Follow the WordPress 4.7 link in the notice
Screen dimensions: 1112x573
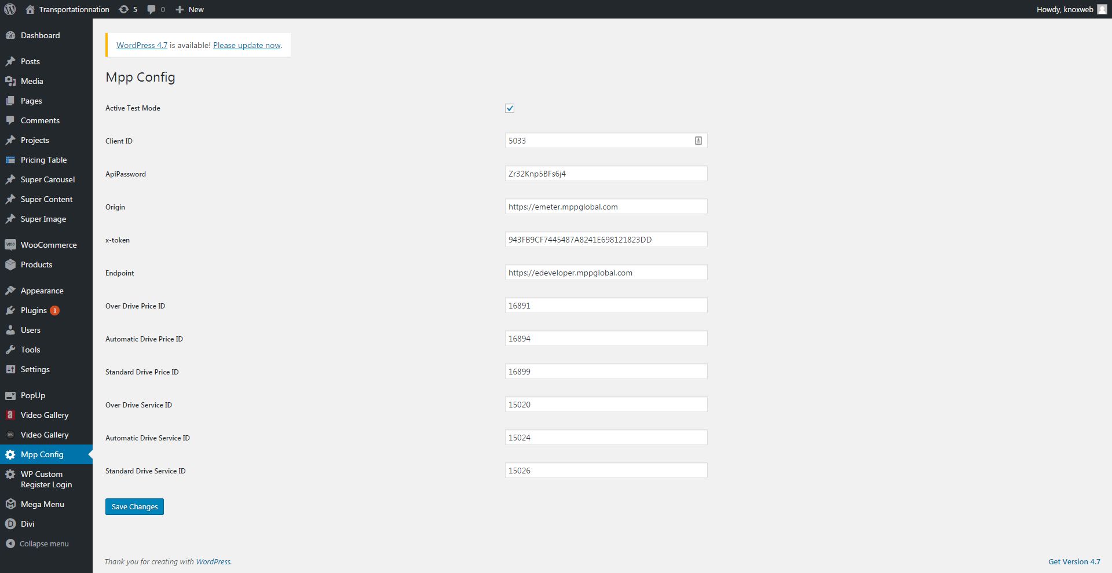click(142, 45)
